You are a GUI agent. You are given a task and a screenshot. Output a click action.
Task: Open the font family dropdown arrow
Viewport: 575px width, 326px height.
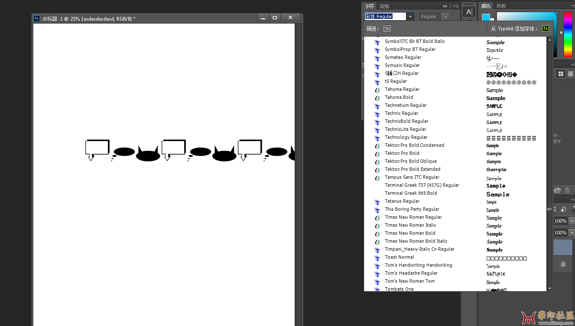pos(411,16)
